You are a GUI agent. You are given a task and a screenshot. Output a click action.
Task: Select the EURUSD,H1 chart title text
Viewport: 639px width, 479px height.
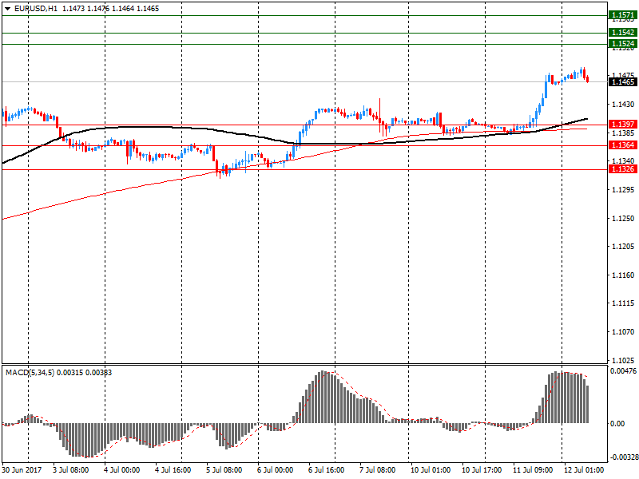click(36, 9)
